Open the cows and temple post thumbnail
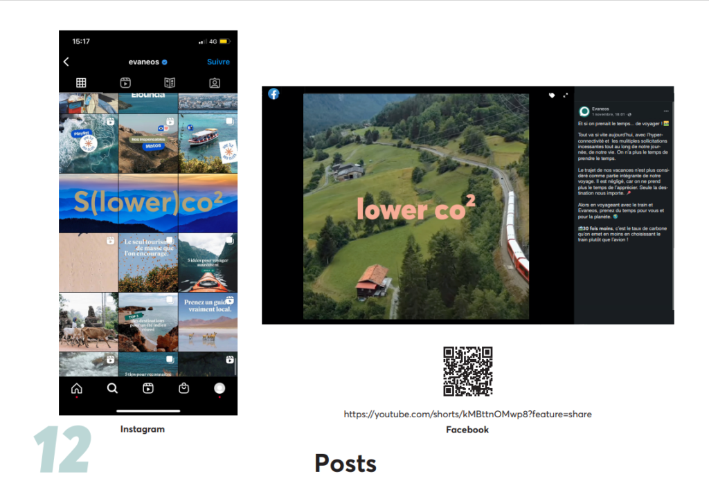The height and width of the screenshot is (501, 709). click(89, 322)
